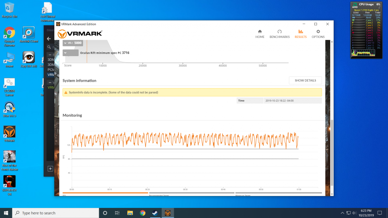Switch to the Benchmarks tab
This screenshot has width=388, height=218.
point(279,34)
